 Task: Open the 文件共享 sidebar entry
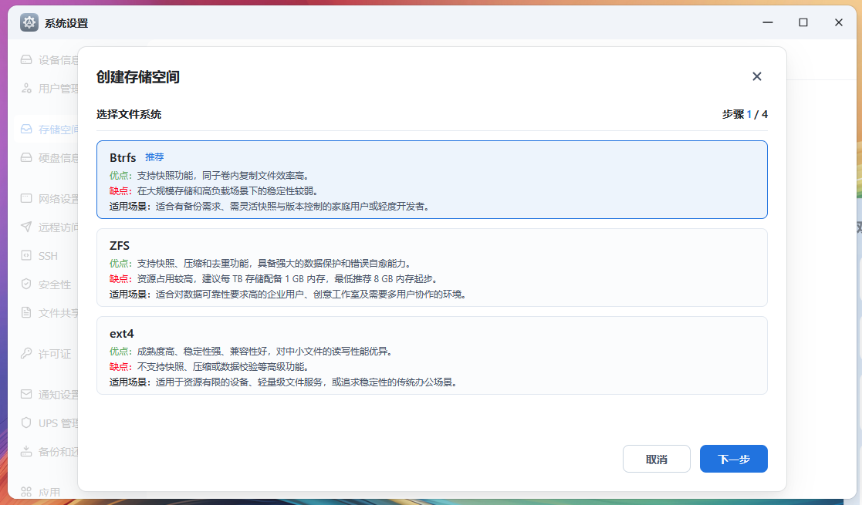click(28, 311)
